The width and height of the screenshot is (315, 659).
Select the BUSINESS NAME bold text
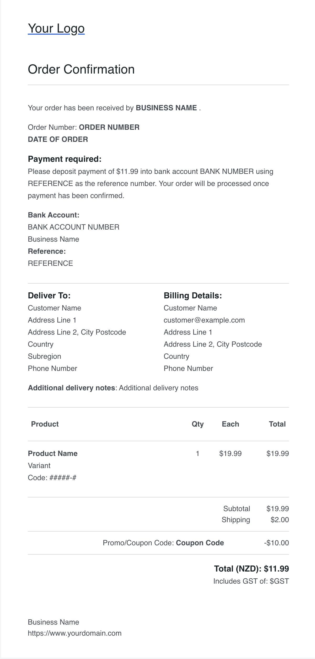coord(166,108)
